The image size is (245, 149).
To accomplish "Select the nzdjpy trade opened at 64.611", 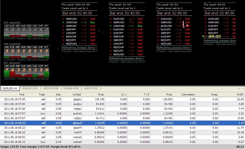I will [122, 109].
